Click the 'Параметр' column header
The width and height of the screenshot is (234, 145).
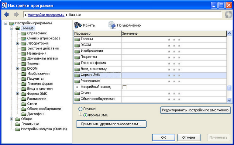(97, 34)
